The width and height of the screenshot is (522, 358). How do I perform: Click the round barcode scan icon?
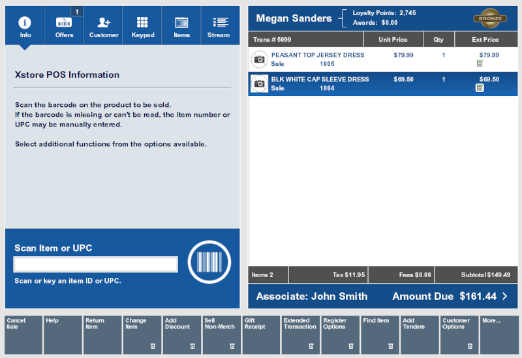(209, 262)
